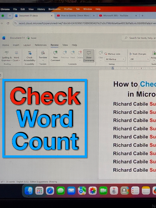Open Word Count in the Review ribbon
The height and width of the screenshot is (208, 156).
pyautogui.click(x=16, y=56)
